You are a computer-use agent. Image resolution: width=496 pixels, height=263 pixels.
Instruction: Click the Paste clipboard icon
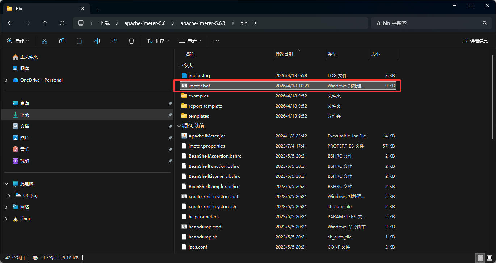click(x=79, y=41)
